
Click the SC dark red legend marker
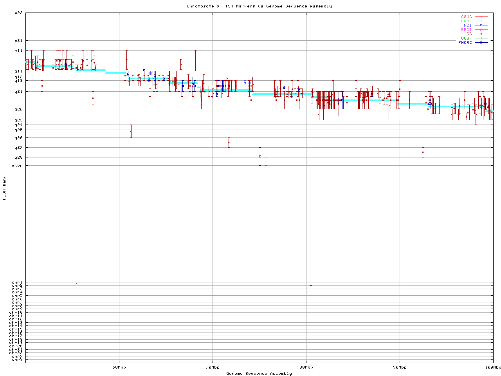[x=481, y=34]
